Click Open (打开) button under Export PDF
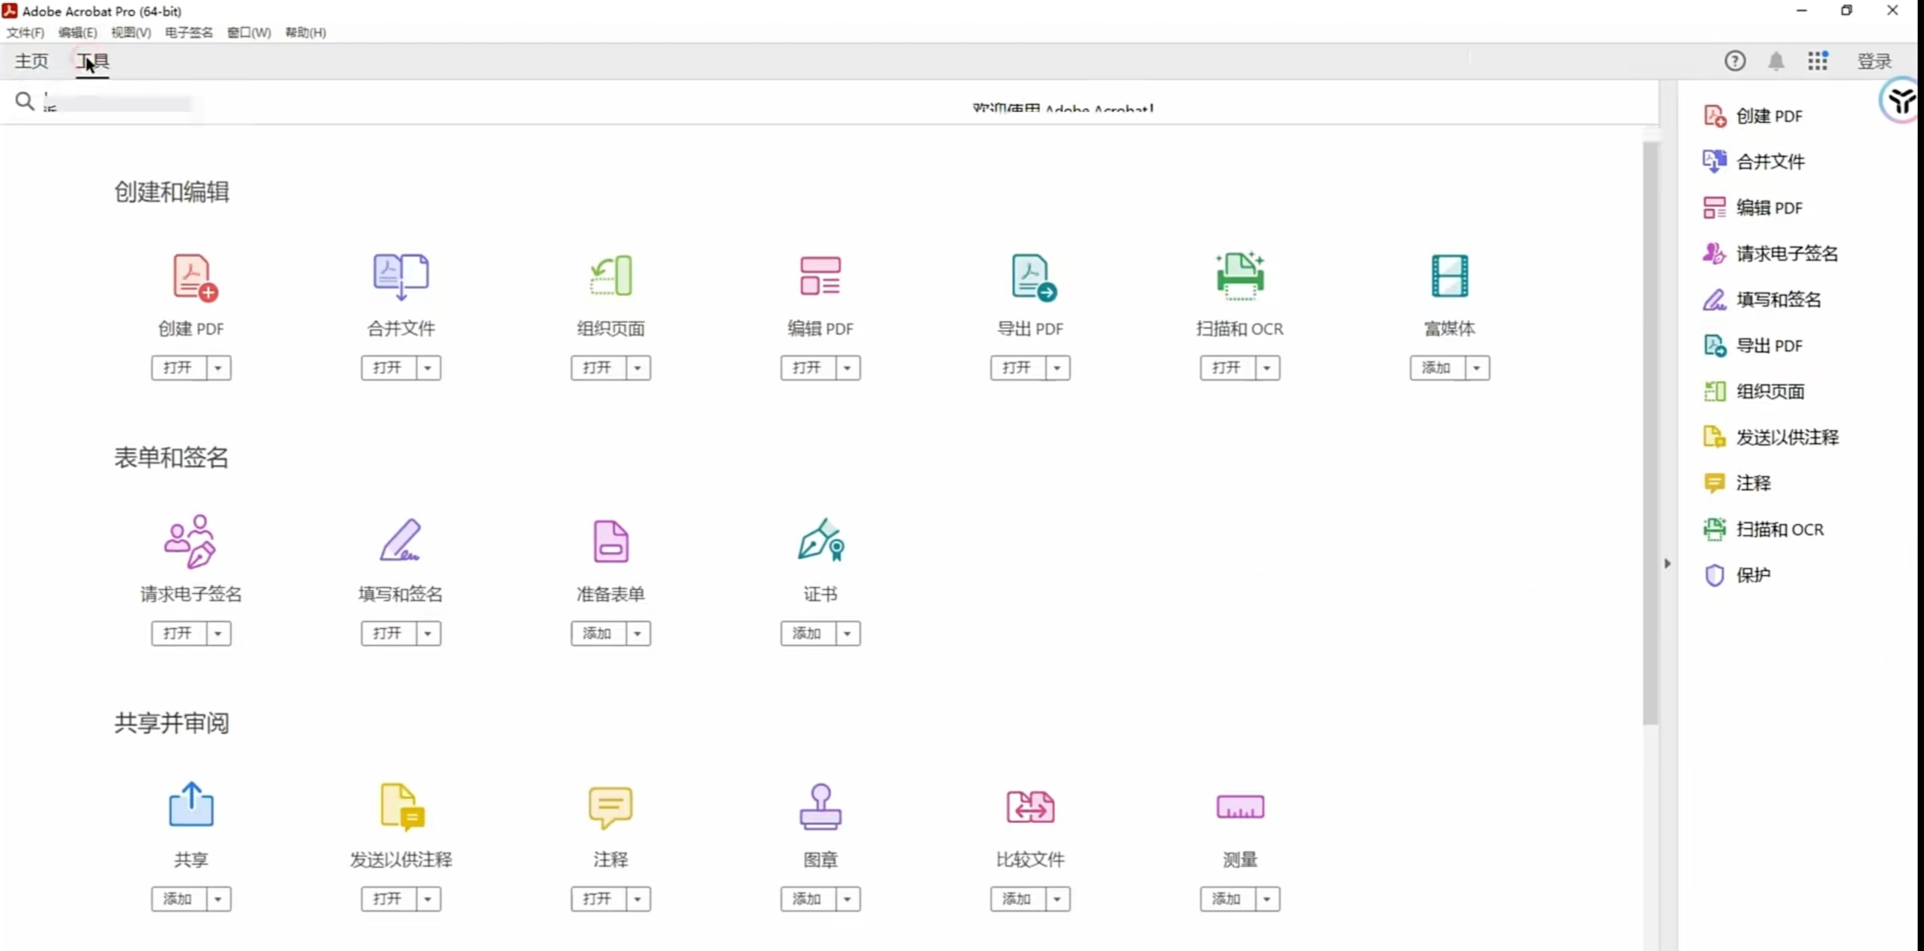 (1017, 368)
